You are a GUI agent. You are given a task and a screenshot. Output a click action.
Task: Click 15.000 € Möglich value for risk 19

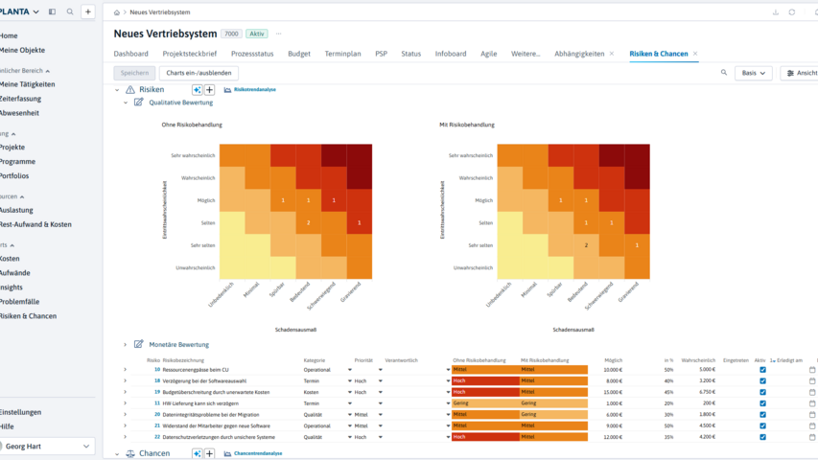click(x=613, y=392)
